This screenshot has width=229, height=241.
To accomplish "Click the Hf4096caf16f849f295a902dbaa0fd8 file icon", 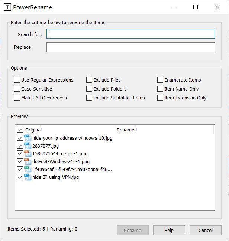I will tap(28, 169).
